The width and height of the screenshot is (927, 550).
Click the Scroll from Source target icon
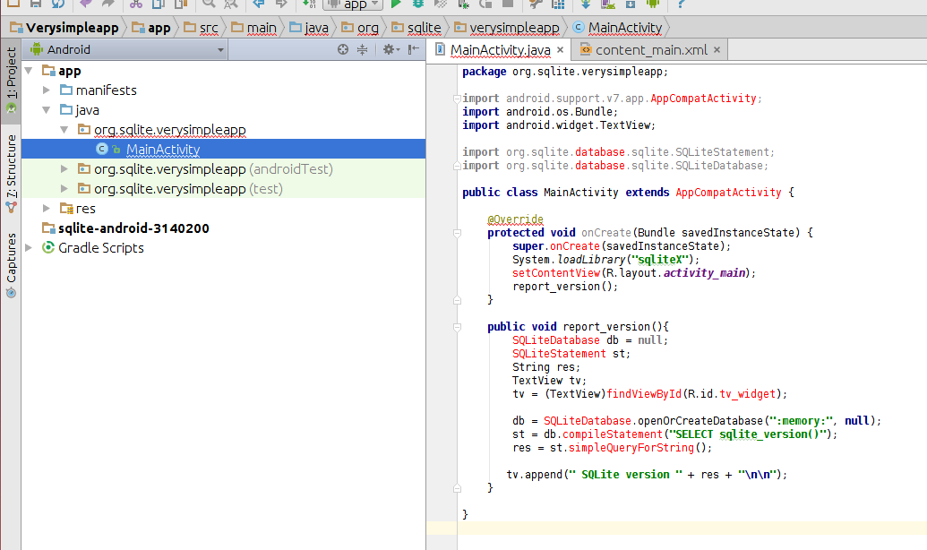point(343,50)
